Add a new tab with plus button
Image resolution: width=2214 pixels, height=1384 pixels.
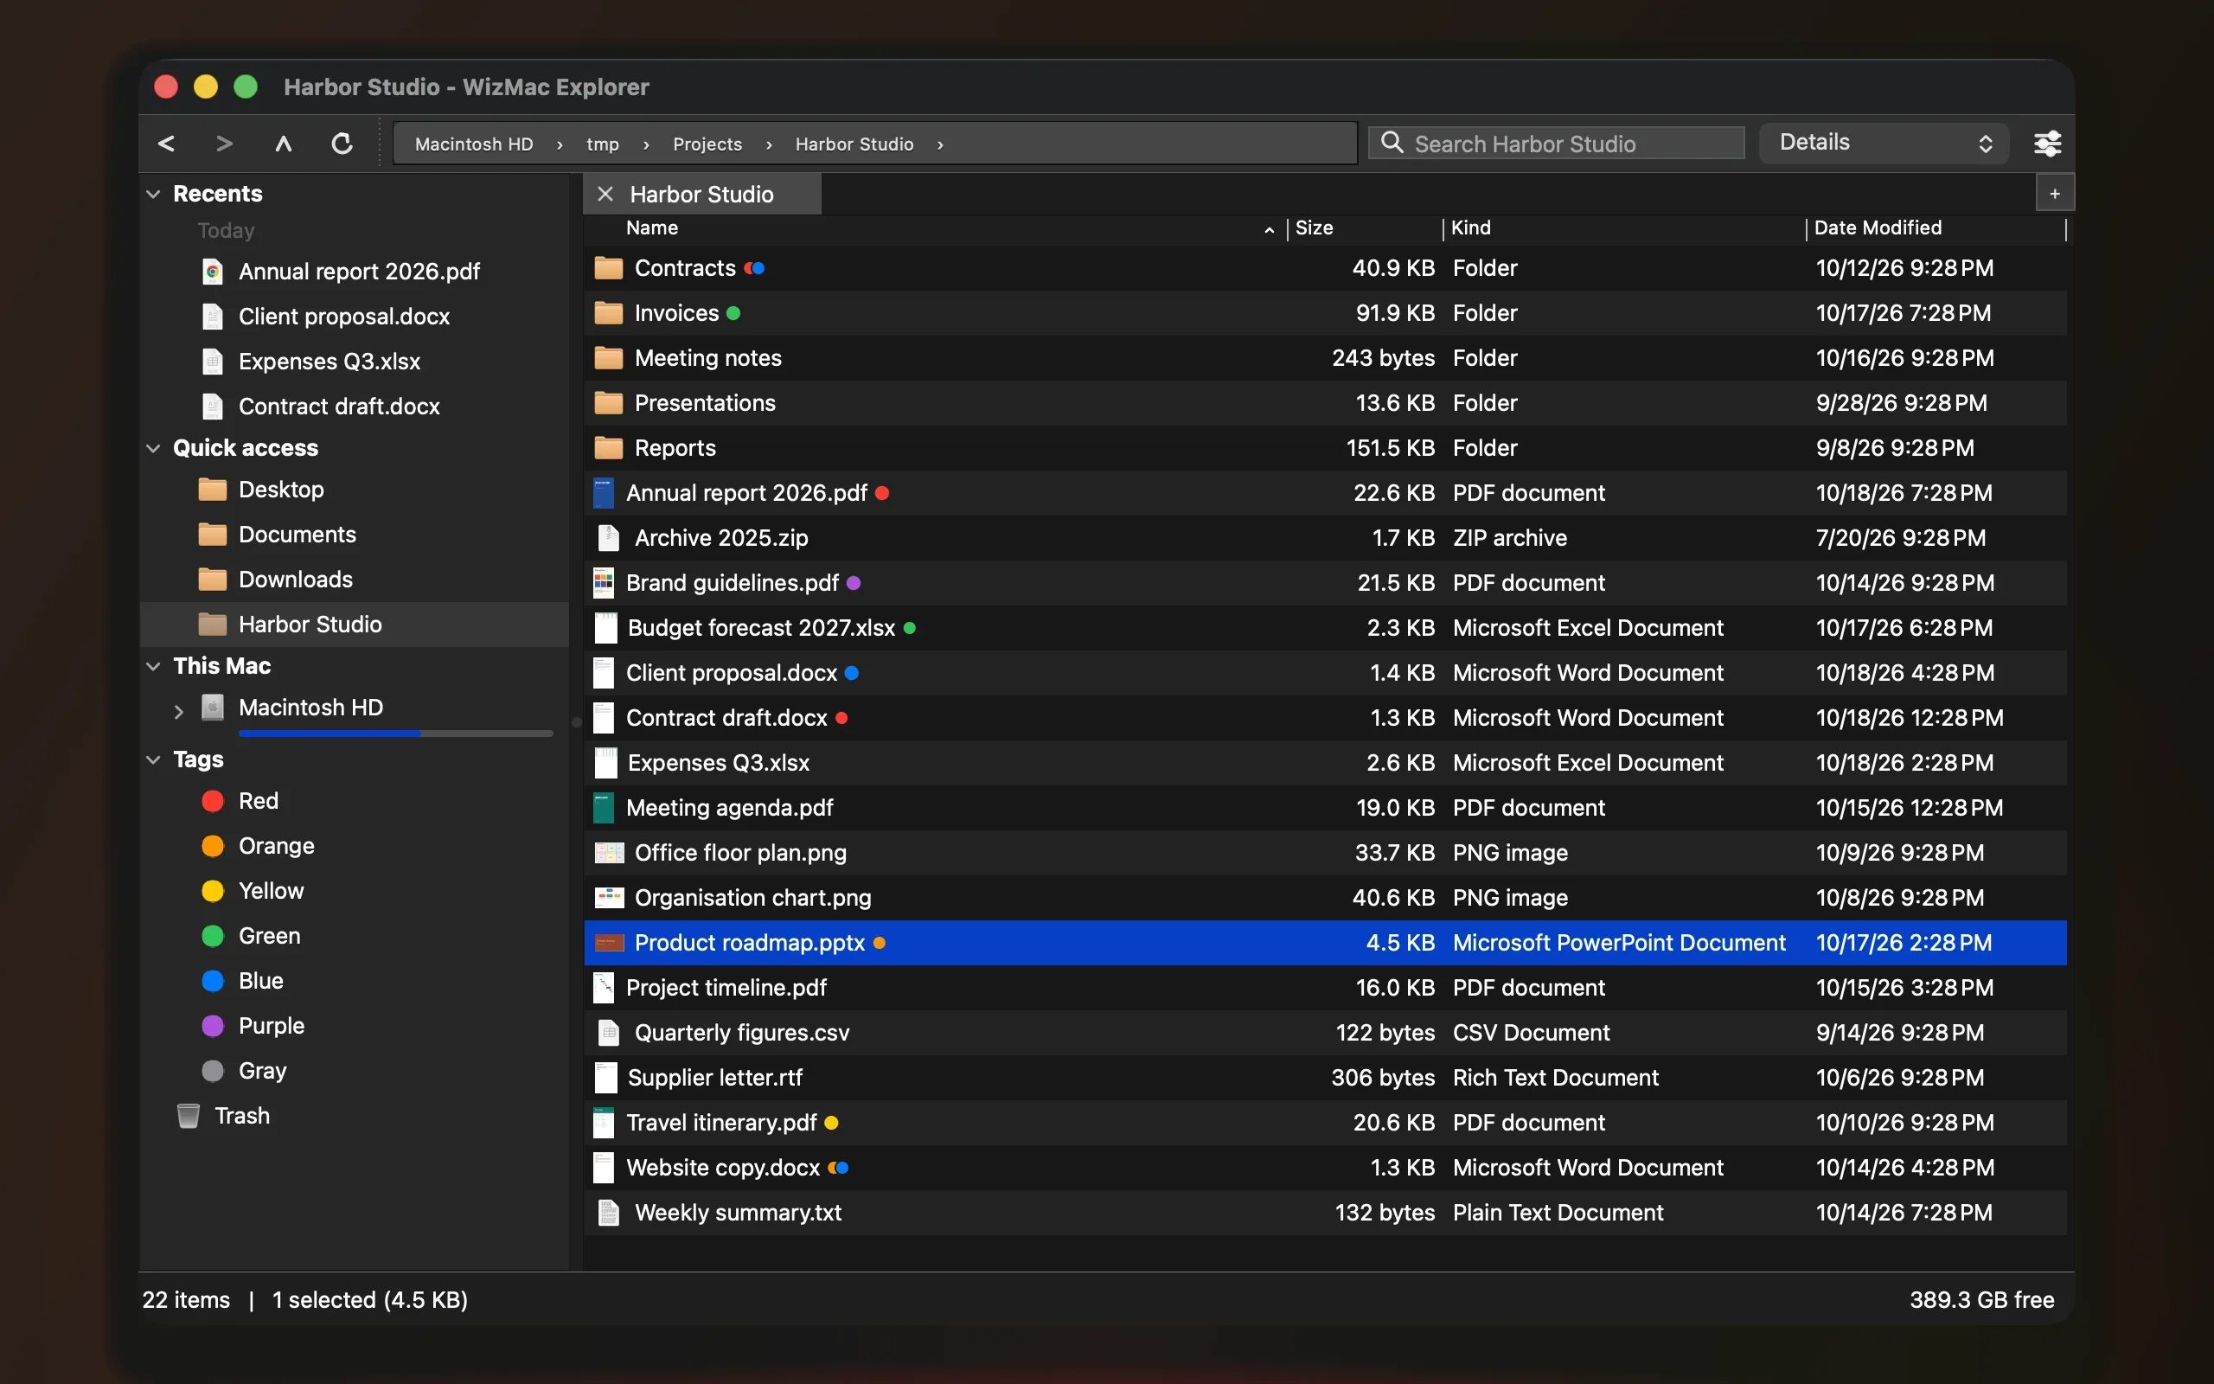(x=2055, y=194)
